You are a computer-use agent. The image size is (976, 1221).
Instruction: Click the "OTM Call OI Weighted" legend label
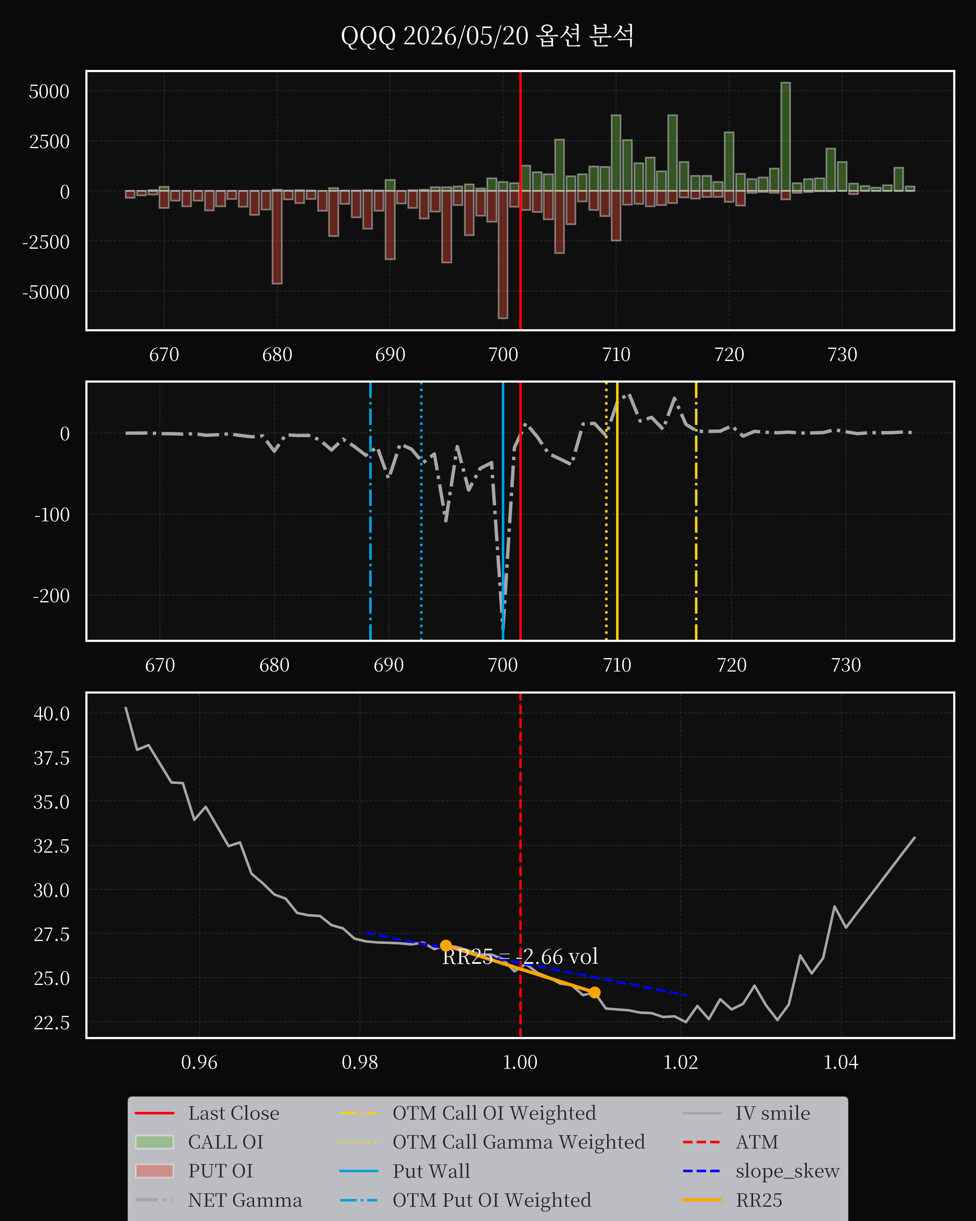[x=495, y=1113]
